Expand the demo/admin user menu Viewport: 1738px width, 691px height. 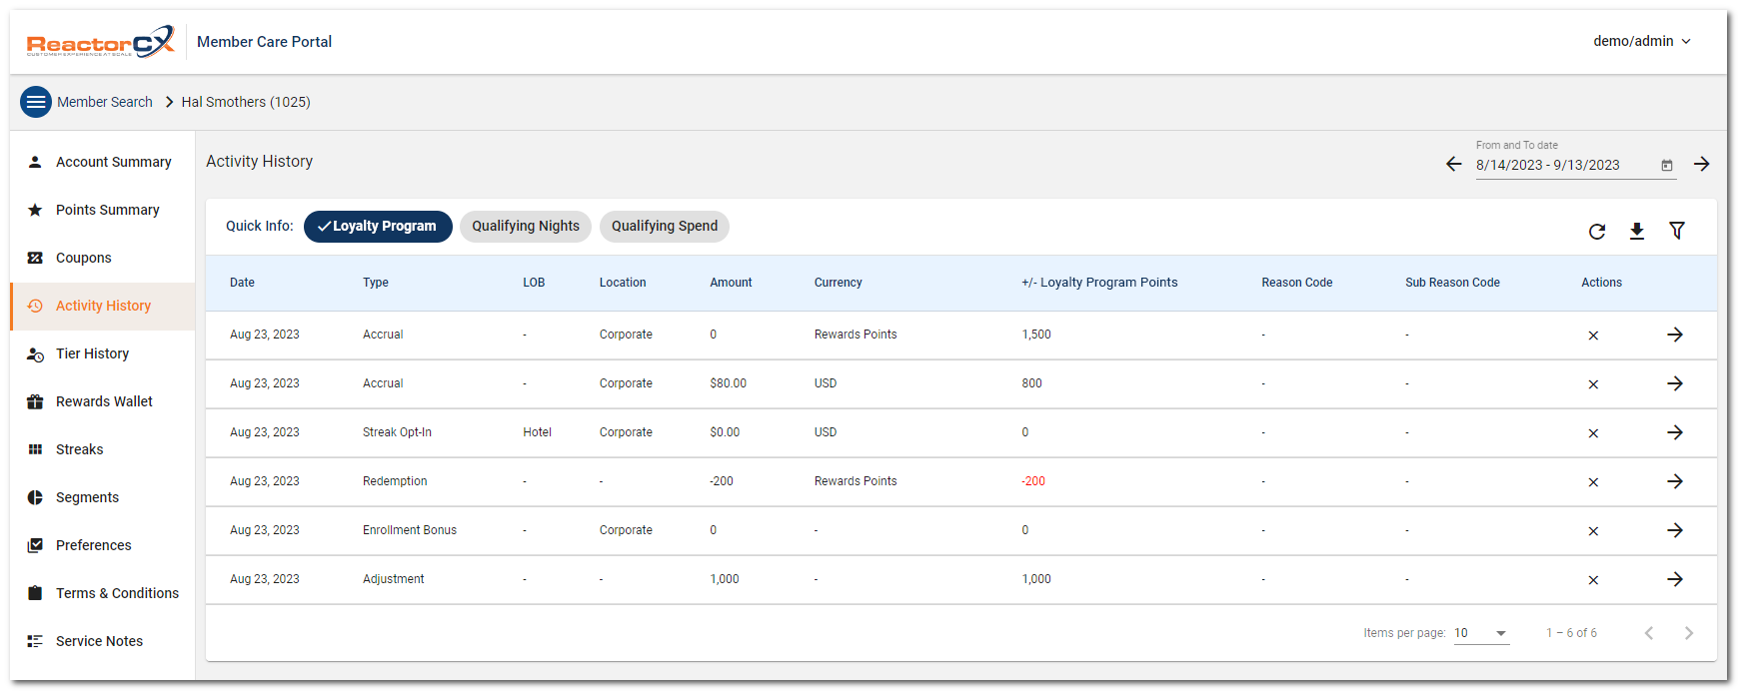[1641, 42]
